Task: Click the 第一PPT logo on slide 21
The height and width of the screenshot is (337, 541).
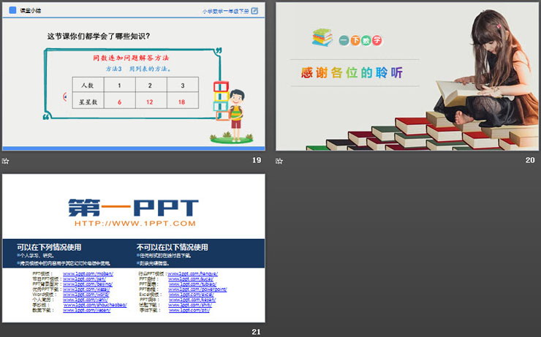Action: pos(133,207)
